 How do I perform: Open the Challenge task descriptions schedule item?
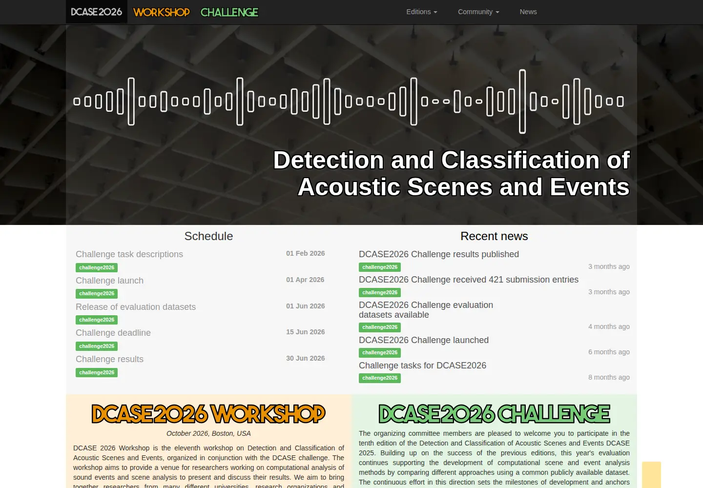tap(129, 254)
